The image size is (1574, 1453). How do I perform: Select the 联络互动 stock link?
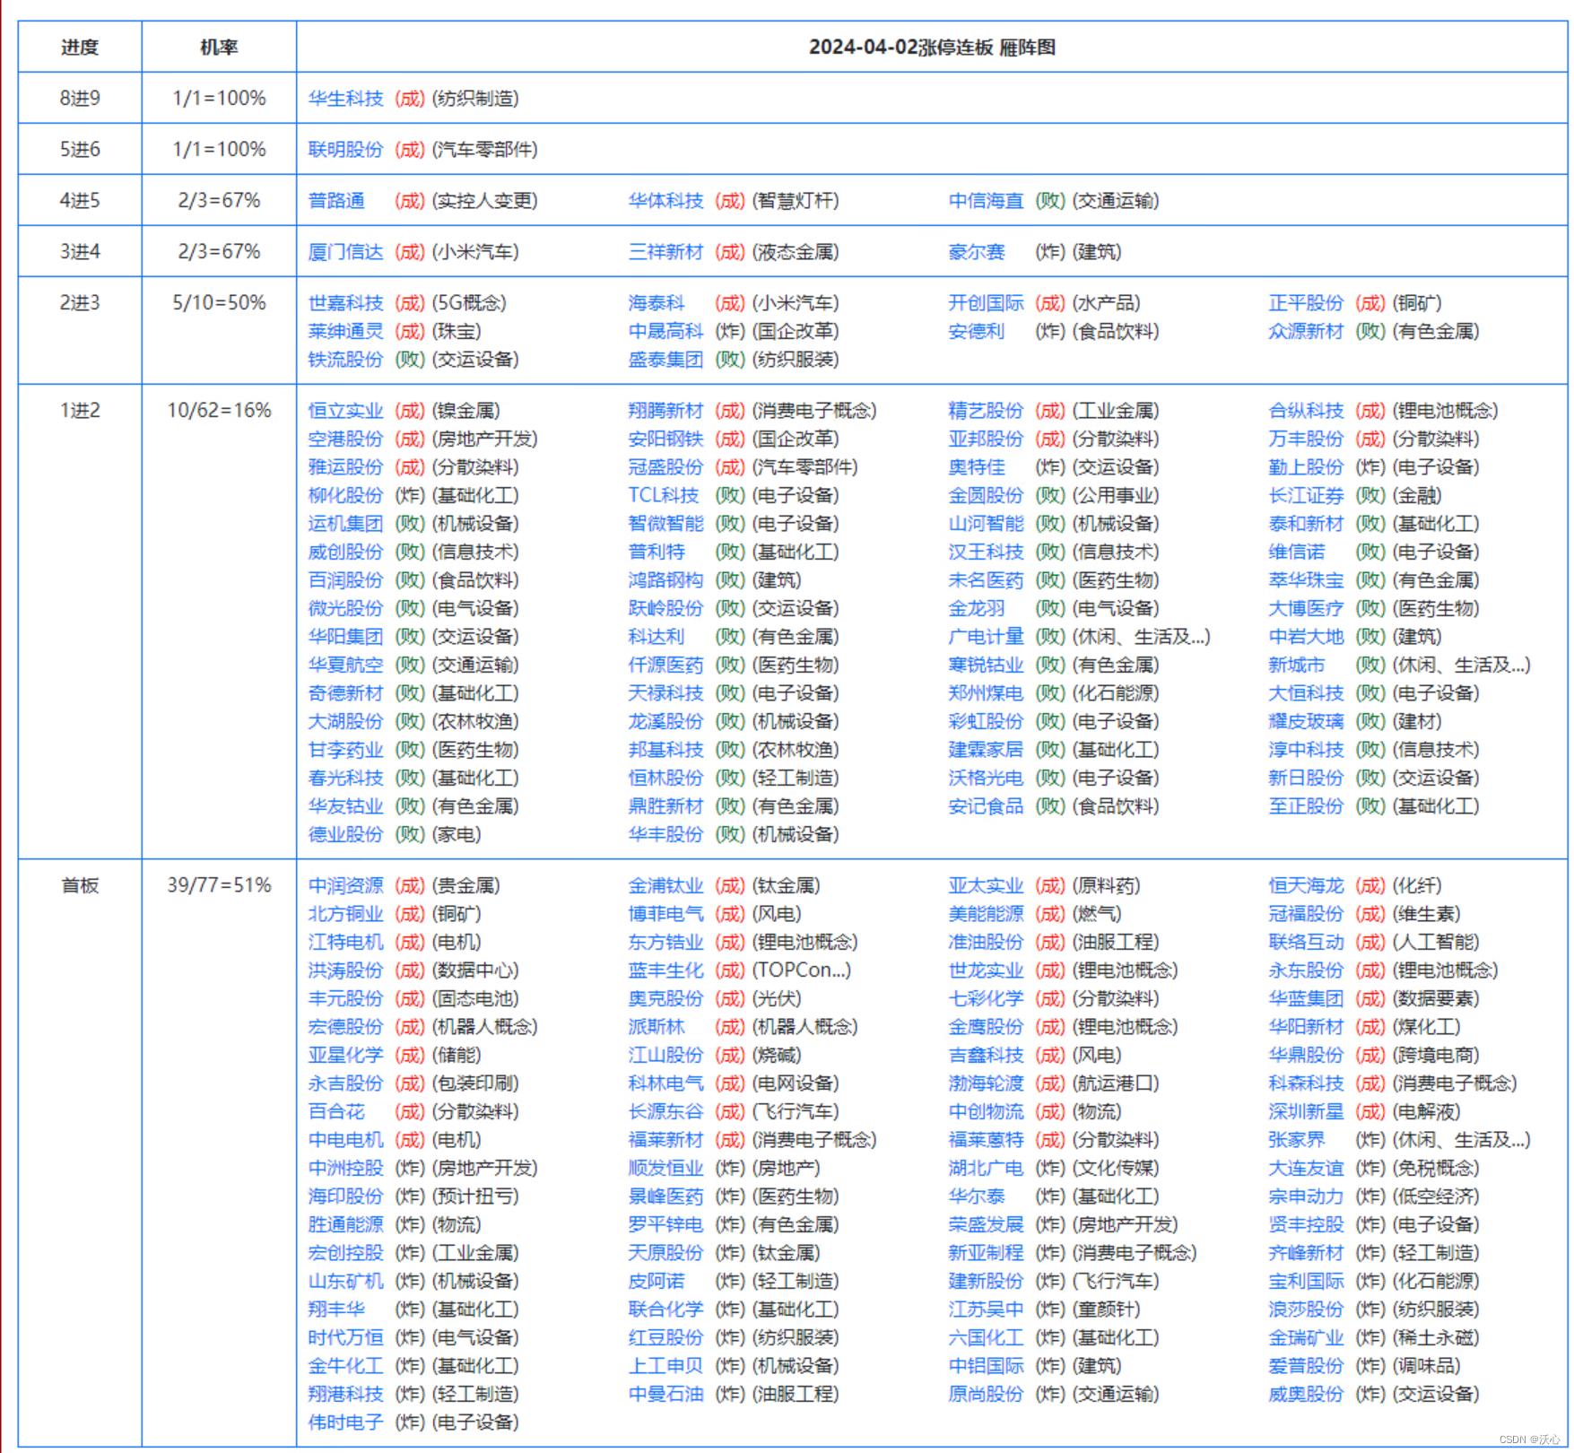pos(1306,942)
